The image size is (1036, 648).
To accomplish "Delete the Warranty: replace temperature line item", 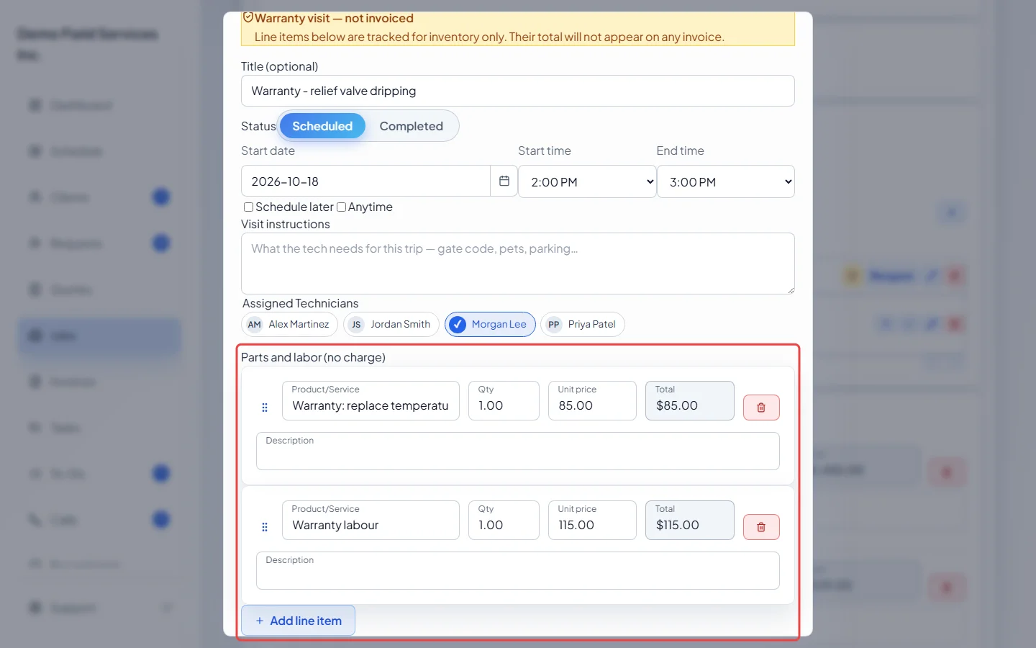I will point(761,408).
